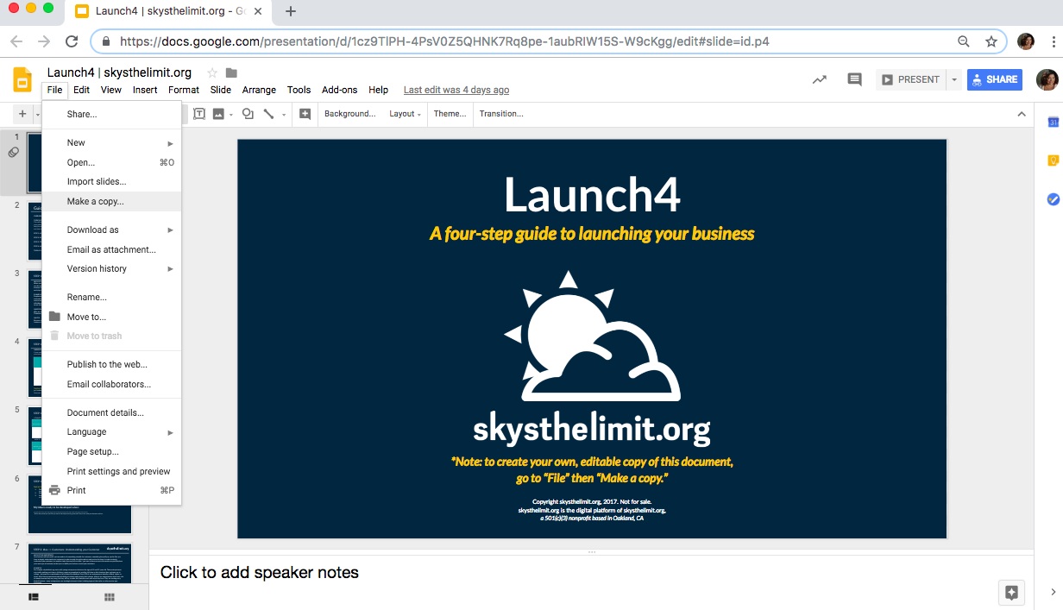The image size is (1063, 610).
Task: Open the Add-ons menu
Action: [339, 90]
